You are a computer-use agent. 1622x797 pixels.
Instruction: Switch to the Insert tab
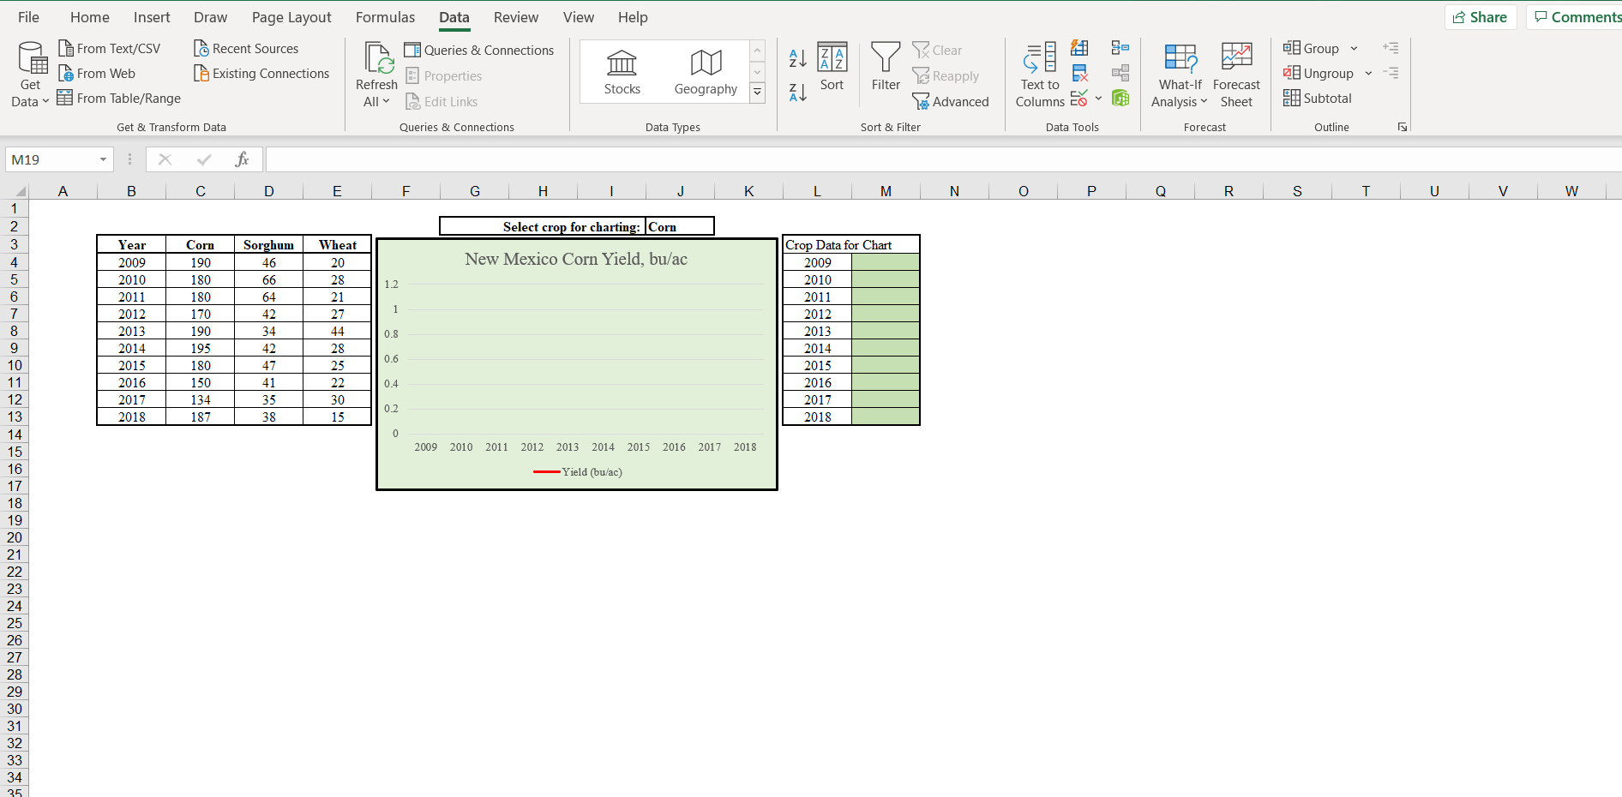(152, 17)
